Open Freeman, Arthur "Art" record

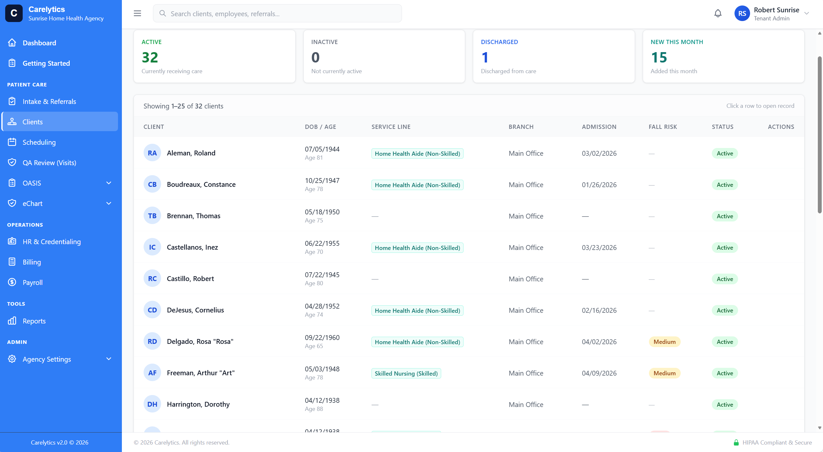click(x=469, y=373)
